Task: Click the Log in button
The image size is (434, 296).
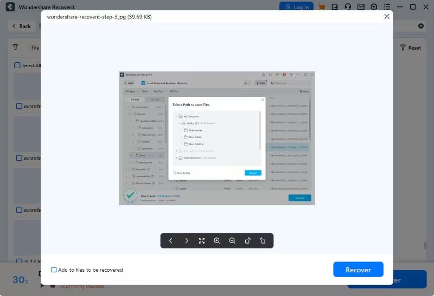Action: coord(297,7)
